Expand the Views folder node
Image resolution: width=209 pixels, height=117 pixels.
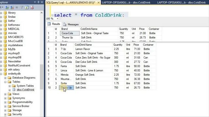pos(5,94)
